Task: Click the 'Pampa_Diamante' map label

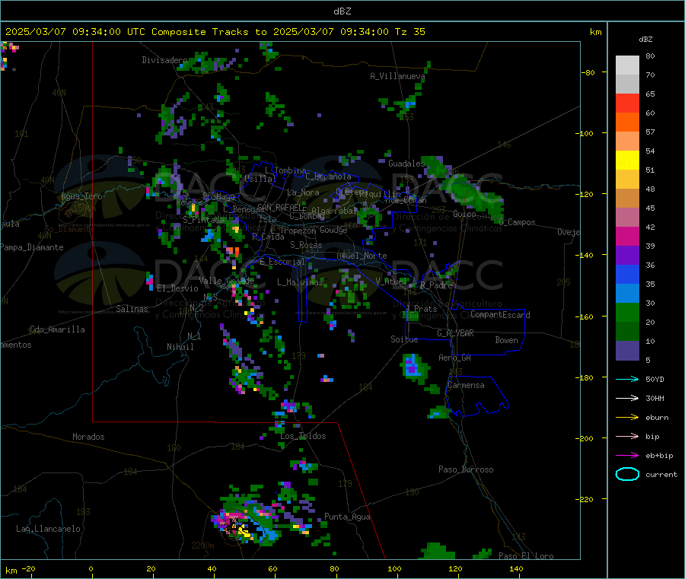Action: [32, 247]
